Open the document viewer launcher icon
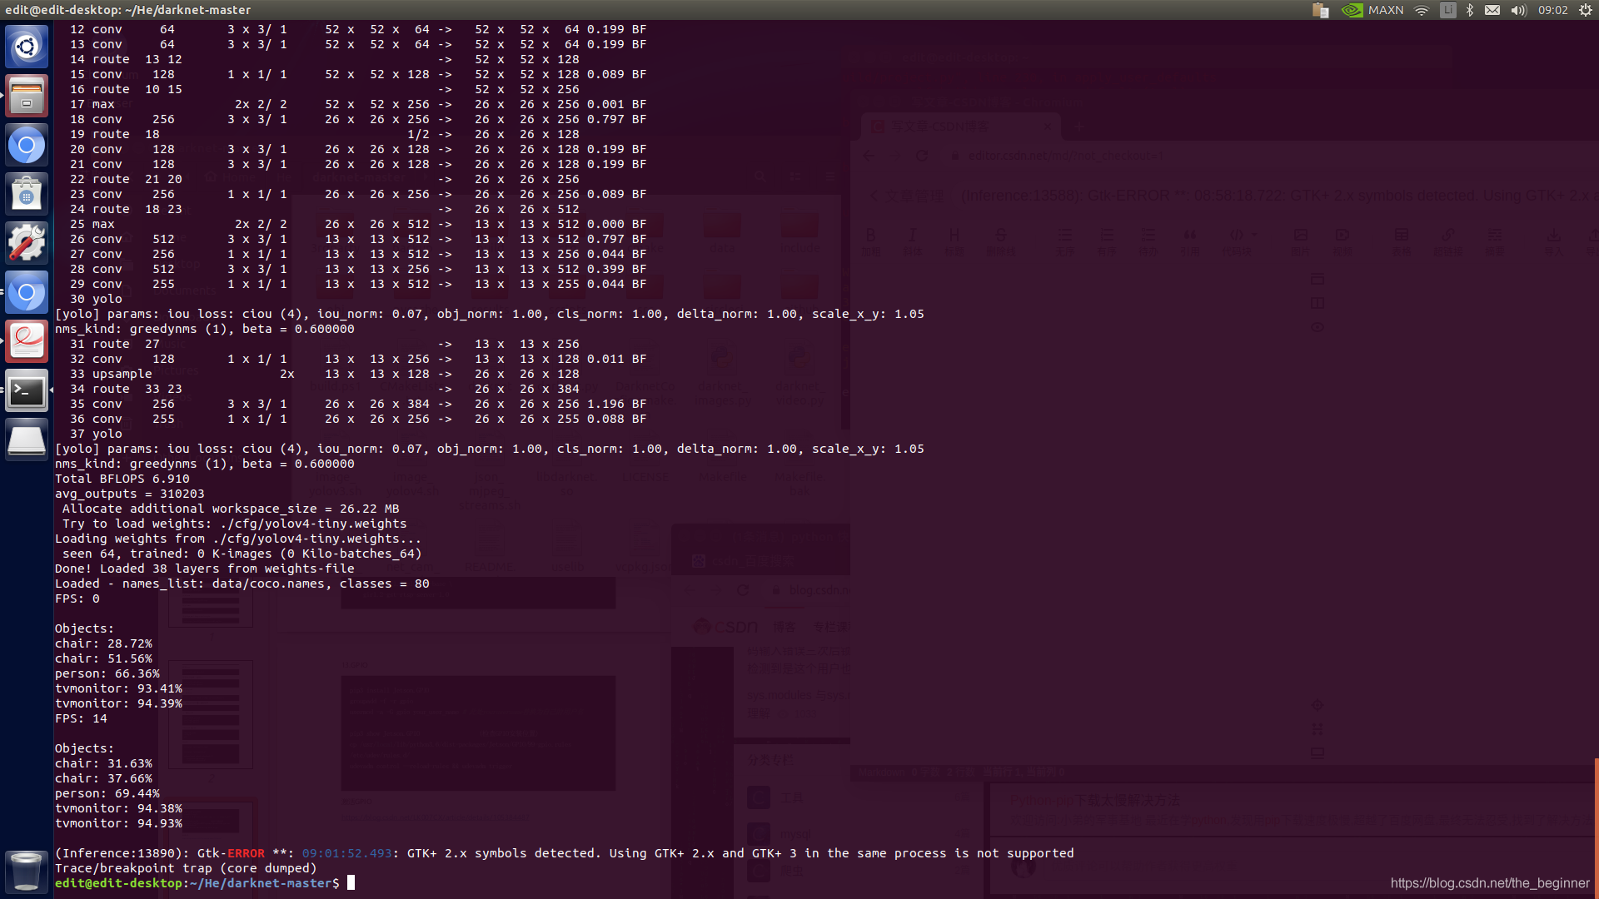The height and width of the screenshot is (899, 1599). [27, 341]
